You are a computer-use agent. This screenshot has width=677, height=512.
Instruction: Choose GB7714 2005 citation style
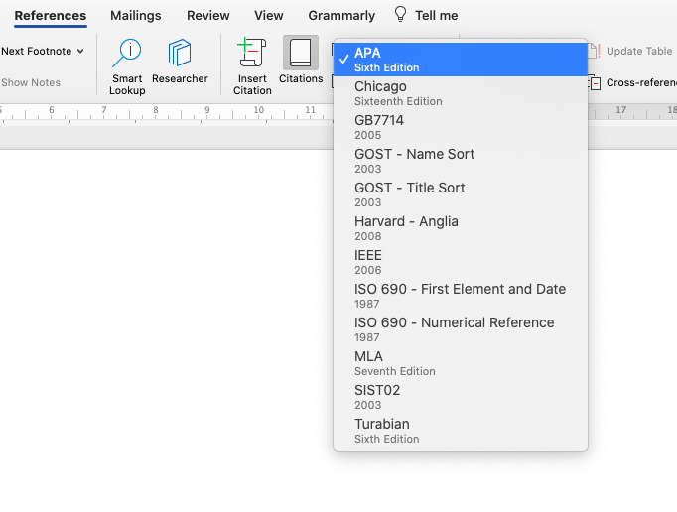(461, 126)
